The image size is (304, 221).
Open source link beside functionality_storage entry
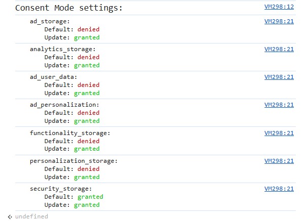click(279, 133)
